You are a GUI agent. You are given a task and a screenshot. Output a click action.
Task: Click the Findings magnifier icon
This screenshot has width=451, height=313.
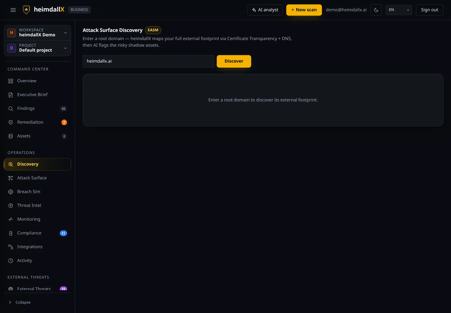click(11, 109)
